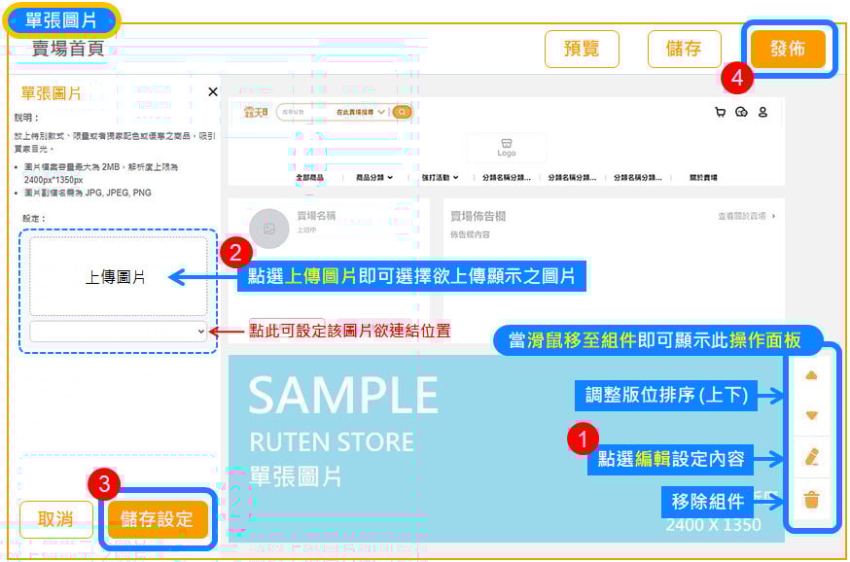Select the 全部商品 tab
The width and height of the screenshot is (850, 562).
310,178
